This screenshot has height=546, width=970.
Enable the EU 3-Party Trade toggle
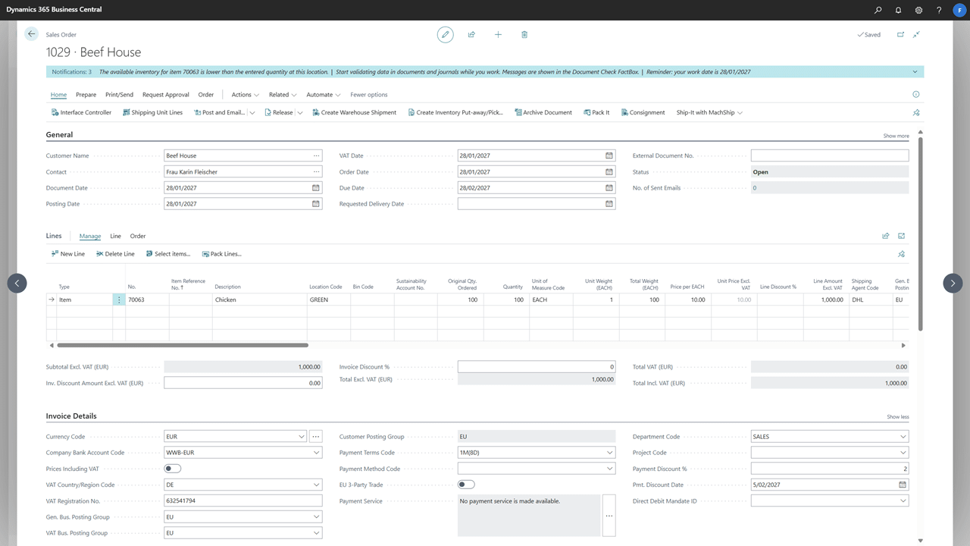[x=466, y=485]
